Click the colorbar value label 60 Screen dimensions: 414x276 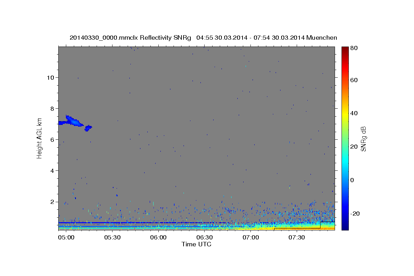point(354,80)
